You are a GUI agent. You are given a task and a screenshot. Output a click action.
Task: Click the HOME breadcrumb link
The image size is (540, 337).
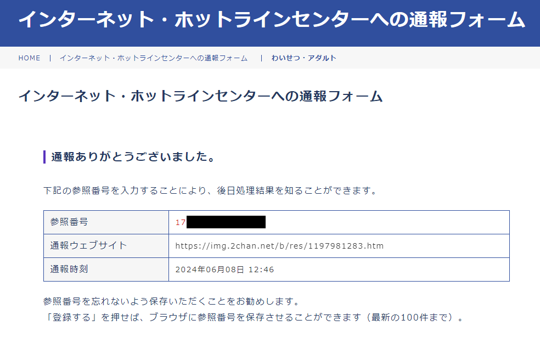[x=29, y=58]
